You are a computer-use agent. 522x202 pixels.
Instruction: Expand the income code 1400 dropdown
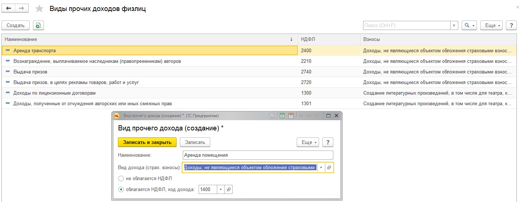click(x=221, y=189)
